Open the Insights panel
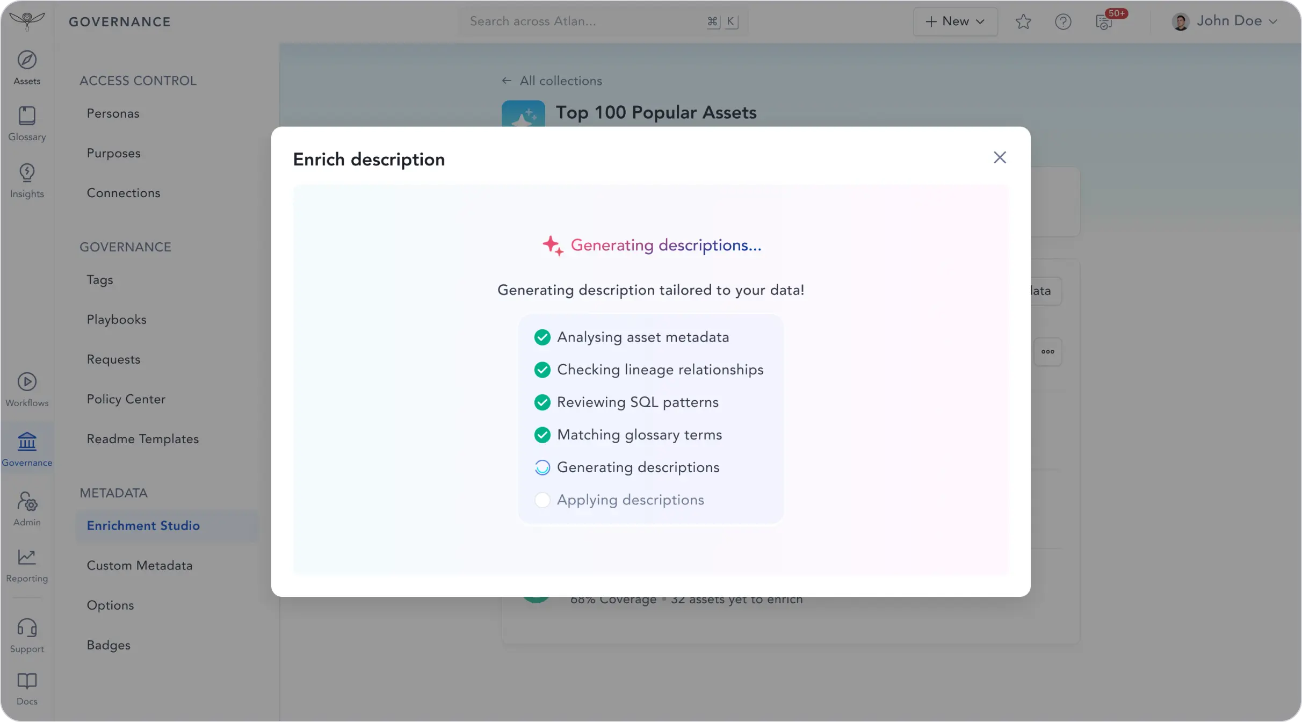The width and height of the screenshot is (1302, 722). click(x=27, y=180)
